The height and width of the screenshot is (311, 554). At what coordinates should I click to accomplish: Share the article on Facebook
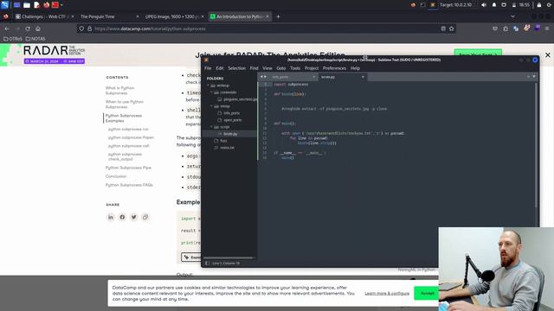point(122,217)
